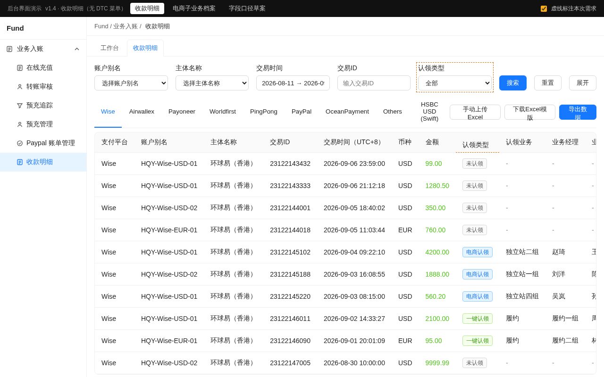Open the 工作台 tab

click(109, 48)
